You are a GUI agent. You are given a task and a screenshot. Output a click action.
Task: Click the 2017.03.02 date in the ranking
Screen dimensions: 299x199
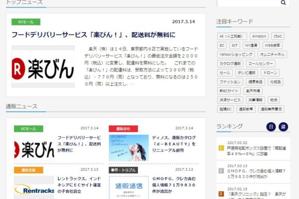click(x=237, y=143)
